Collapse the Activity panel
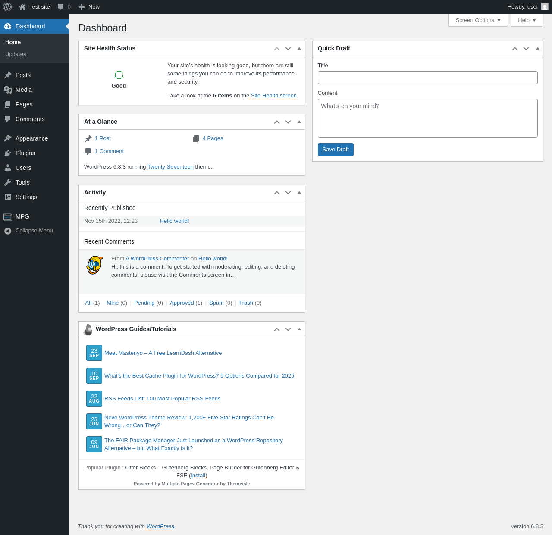The width and height of the screenshot is (552, 535). tap(299, 193)
